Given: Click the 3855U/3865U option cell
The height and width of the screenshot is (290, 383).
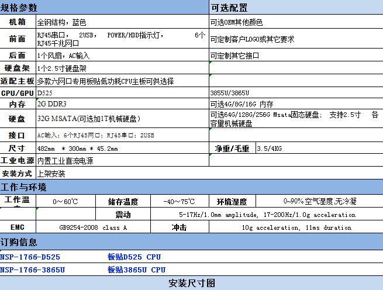Looking at the screenshot, I should (x=231, y=93).
